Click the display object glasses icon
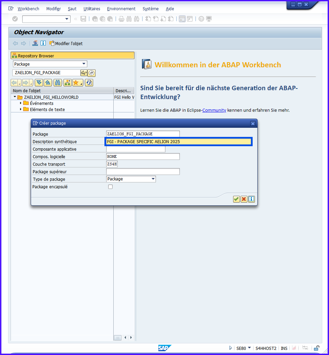 84,73
